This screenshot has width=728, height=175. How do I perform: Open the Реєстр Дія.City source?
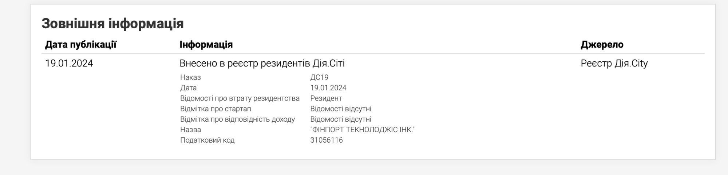[614, 64]
